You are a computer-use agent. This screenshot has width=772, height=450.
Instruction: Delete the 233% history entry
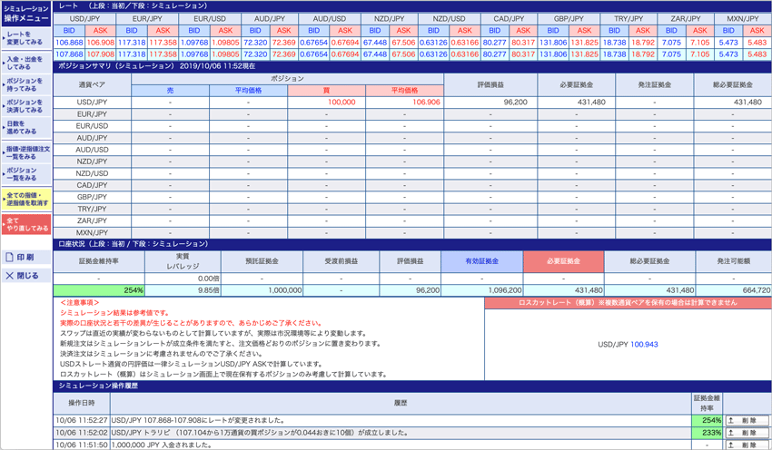pyautogui.click(x=747, y=434)
